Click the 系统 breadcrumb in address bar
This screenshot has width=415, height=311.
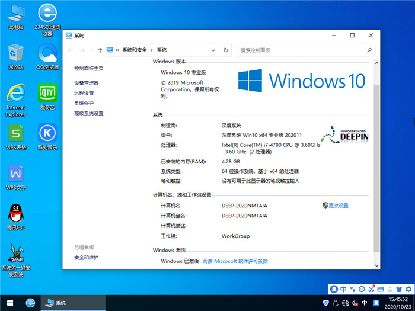click(x=162, y=50)
